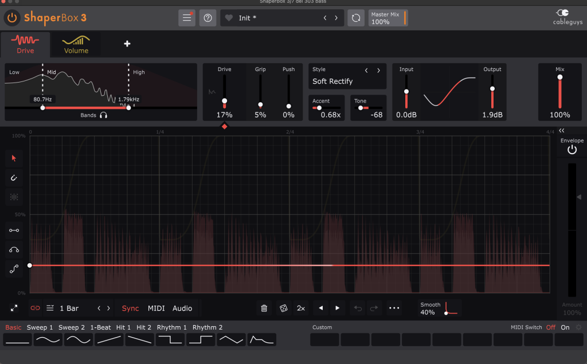The image size is (587, 364).
Task: Collapse the Envelope side panel
Action: 562,130
